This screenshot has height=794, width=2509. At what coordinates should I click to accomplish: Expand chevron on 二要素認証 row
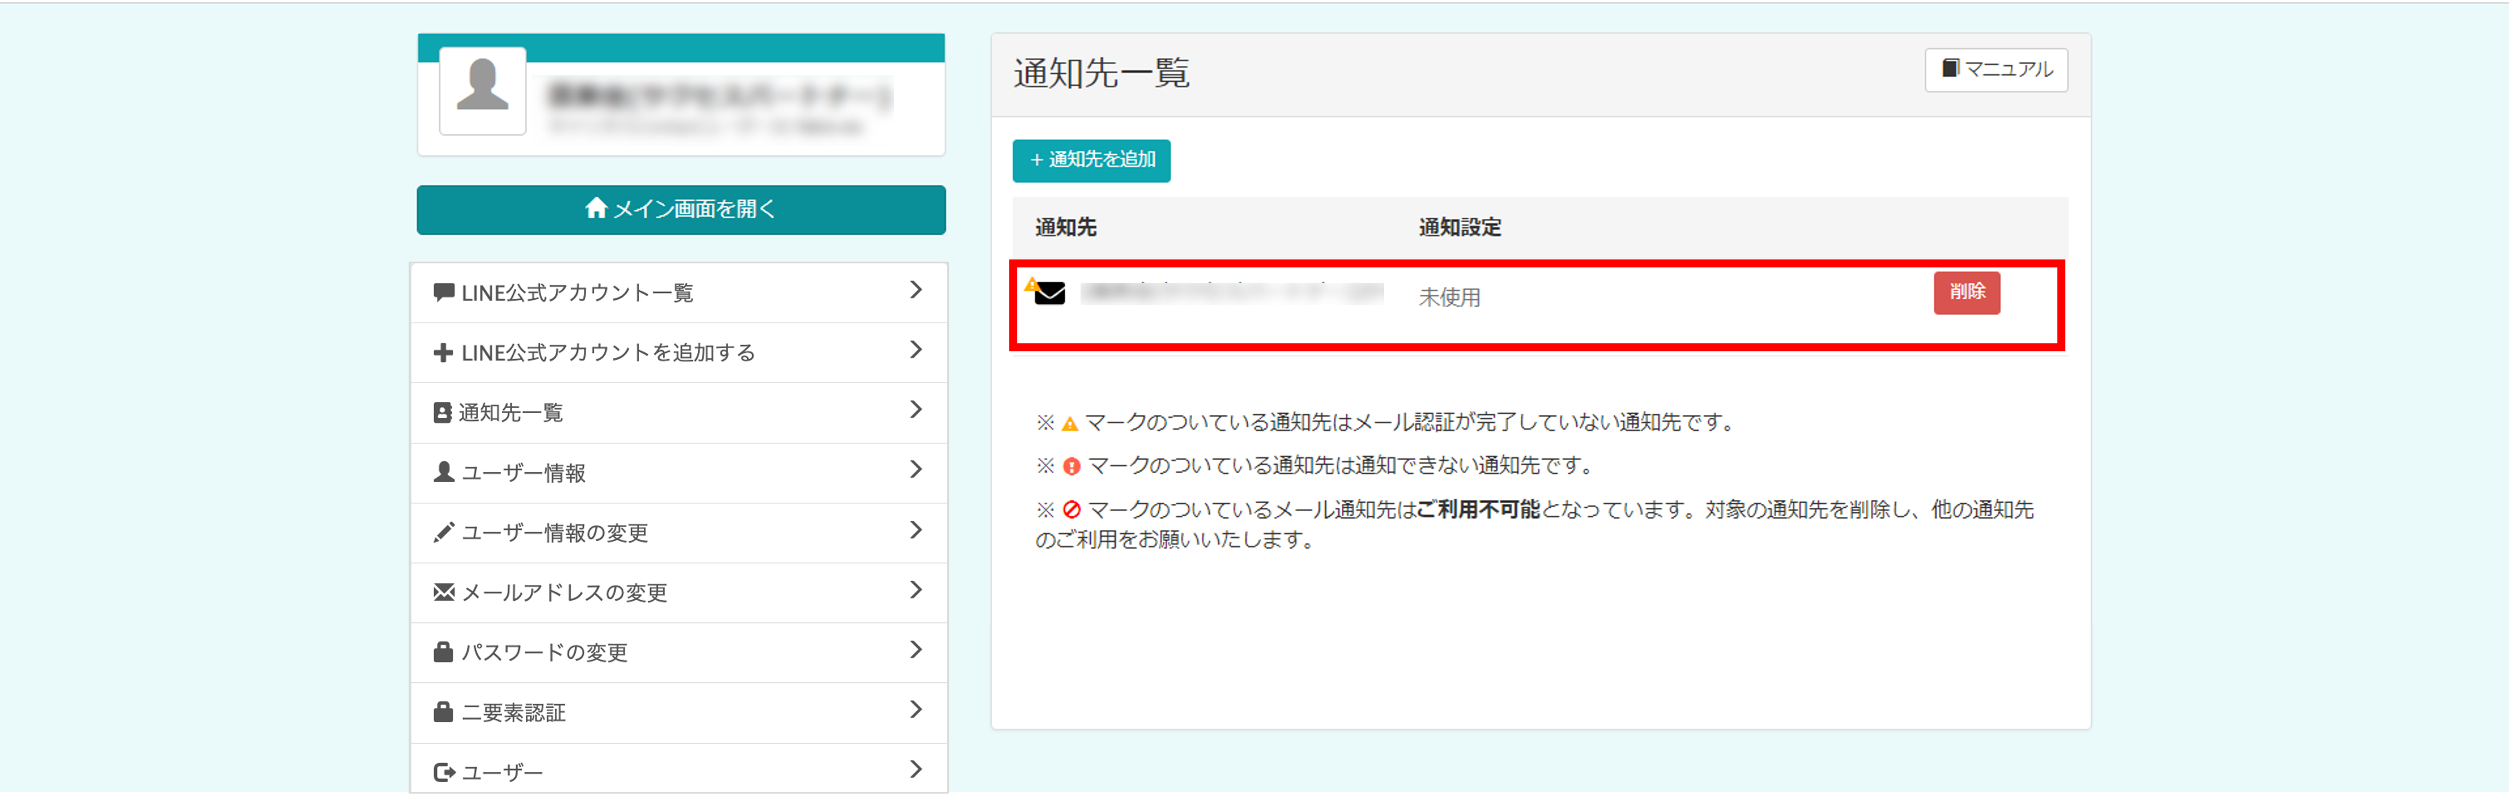(915, 709)
